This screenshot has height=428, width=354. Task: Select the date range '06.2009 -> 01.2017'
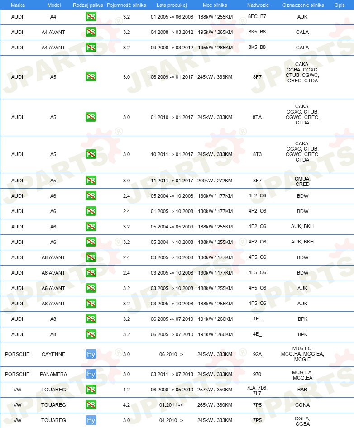pos(172,77)
